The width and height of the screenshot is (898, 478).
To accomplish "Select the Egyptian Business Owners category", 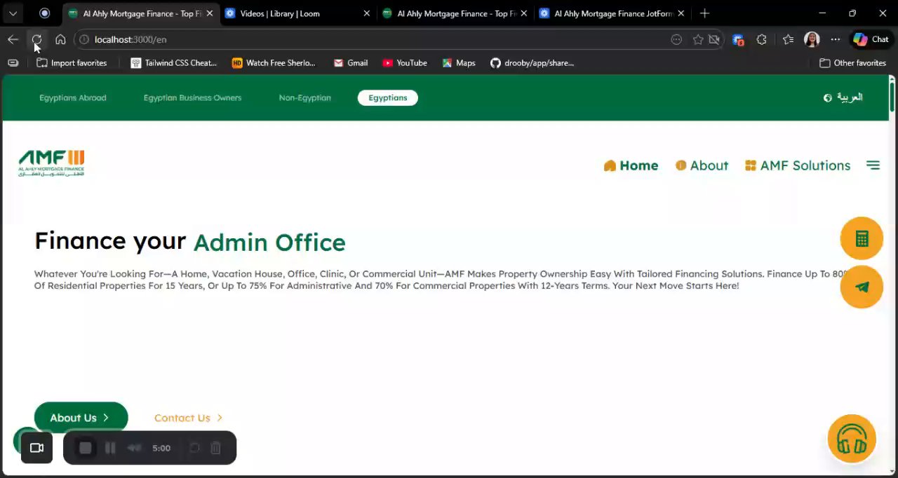I will (192, 98).
